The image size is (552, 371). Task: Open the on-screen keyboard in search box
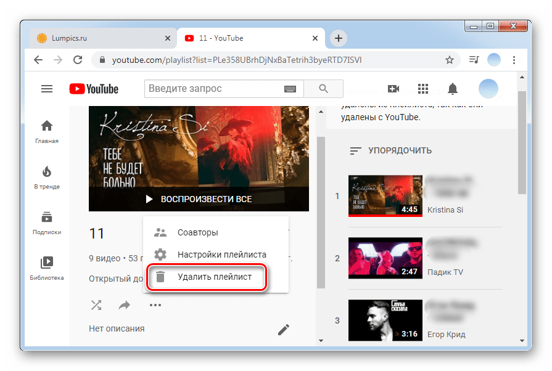coord(290,89)
